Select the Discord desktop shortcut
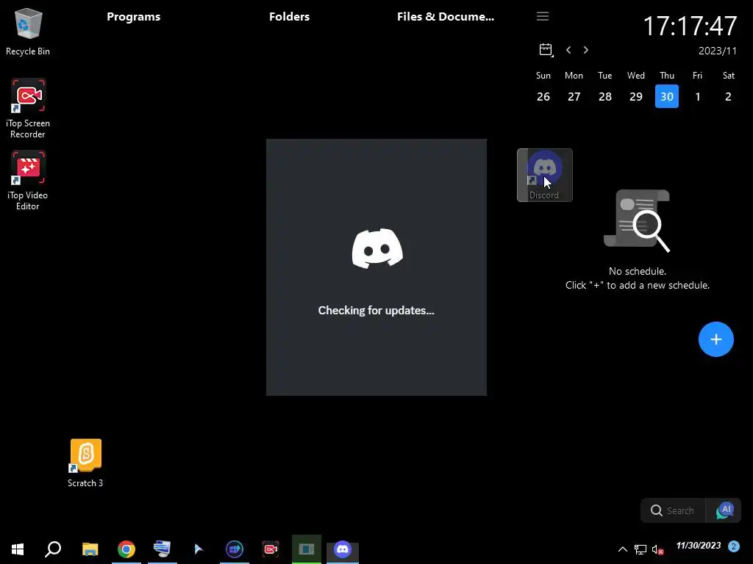The image size is (753, 564). point(545,175)
